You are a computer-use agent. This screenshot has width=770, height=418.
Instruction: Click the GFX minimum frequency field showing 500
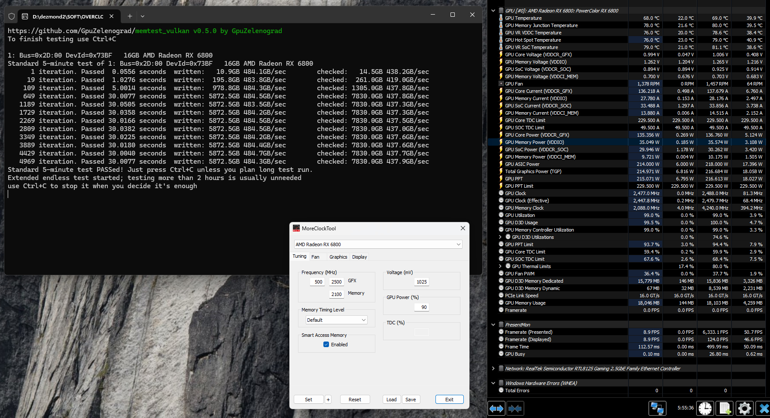[317, 282]
